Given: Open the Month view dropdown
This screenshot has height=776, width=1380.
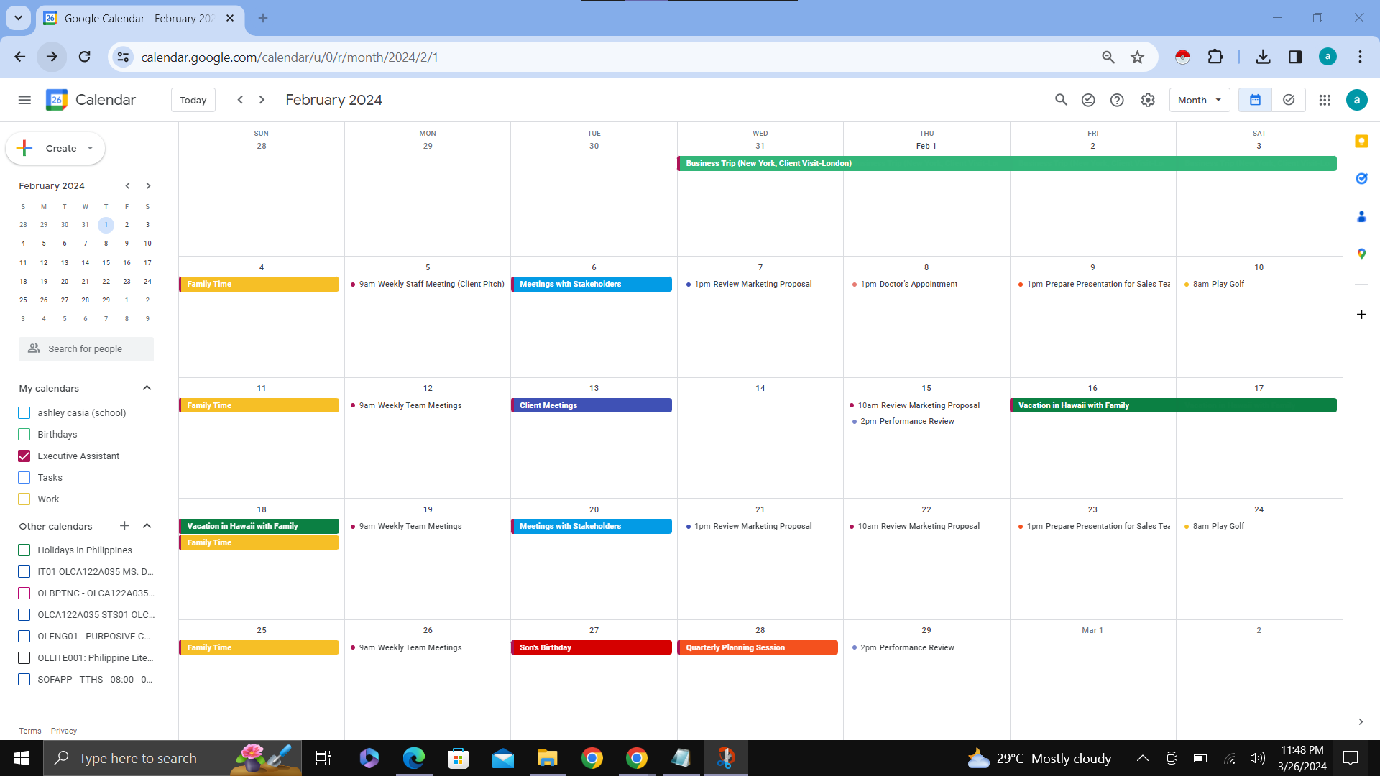Looking at the screenshot, I should tap(1199, 100).
